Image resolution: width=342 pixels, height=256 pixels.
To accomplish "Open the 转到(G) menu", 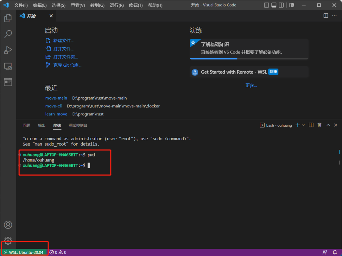I will point(97,5).
